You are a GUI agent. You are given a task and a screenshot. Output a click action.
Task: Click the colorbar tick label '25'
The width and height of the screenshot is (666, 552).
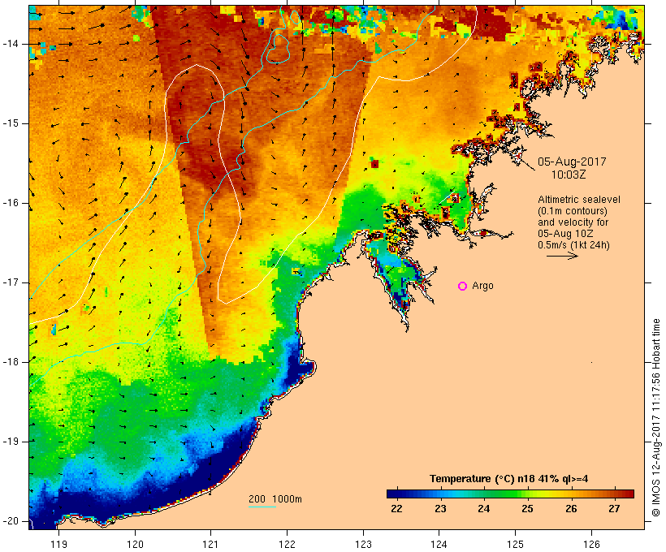click(x=528, y=509)
